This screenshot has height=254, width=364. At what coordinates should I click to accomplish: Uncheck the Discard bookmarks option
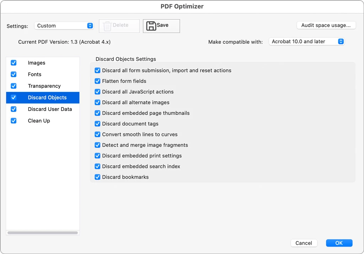coord(97,177)
